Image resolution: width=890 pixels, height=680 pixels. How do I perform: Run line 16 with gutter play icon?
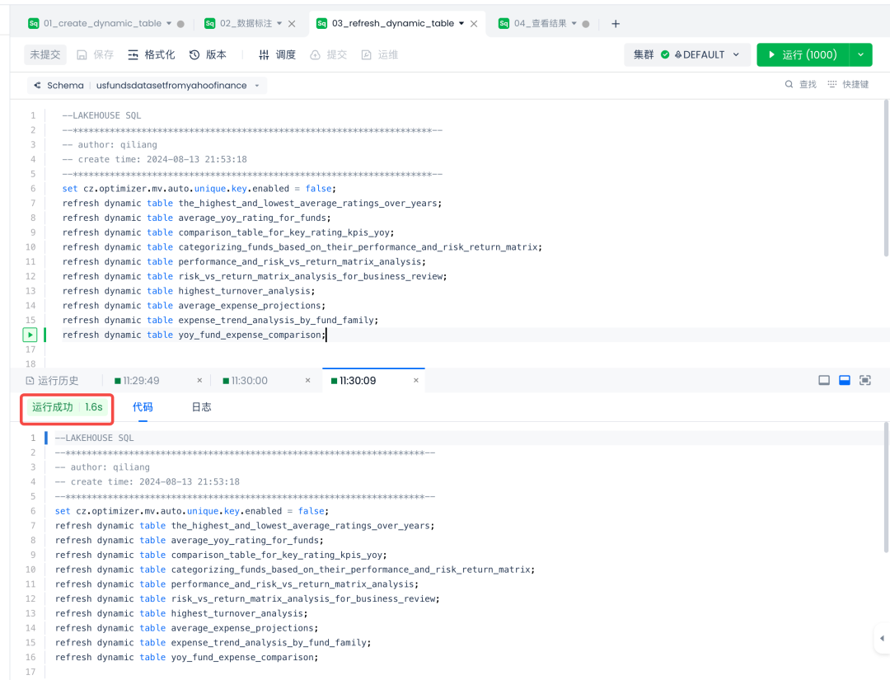(30, 335)
